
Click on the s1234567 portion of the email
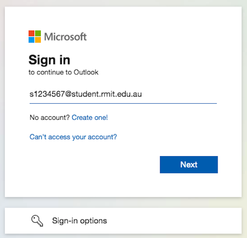pos(47,94)
